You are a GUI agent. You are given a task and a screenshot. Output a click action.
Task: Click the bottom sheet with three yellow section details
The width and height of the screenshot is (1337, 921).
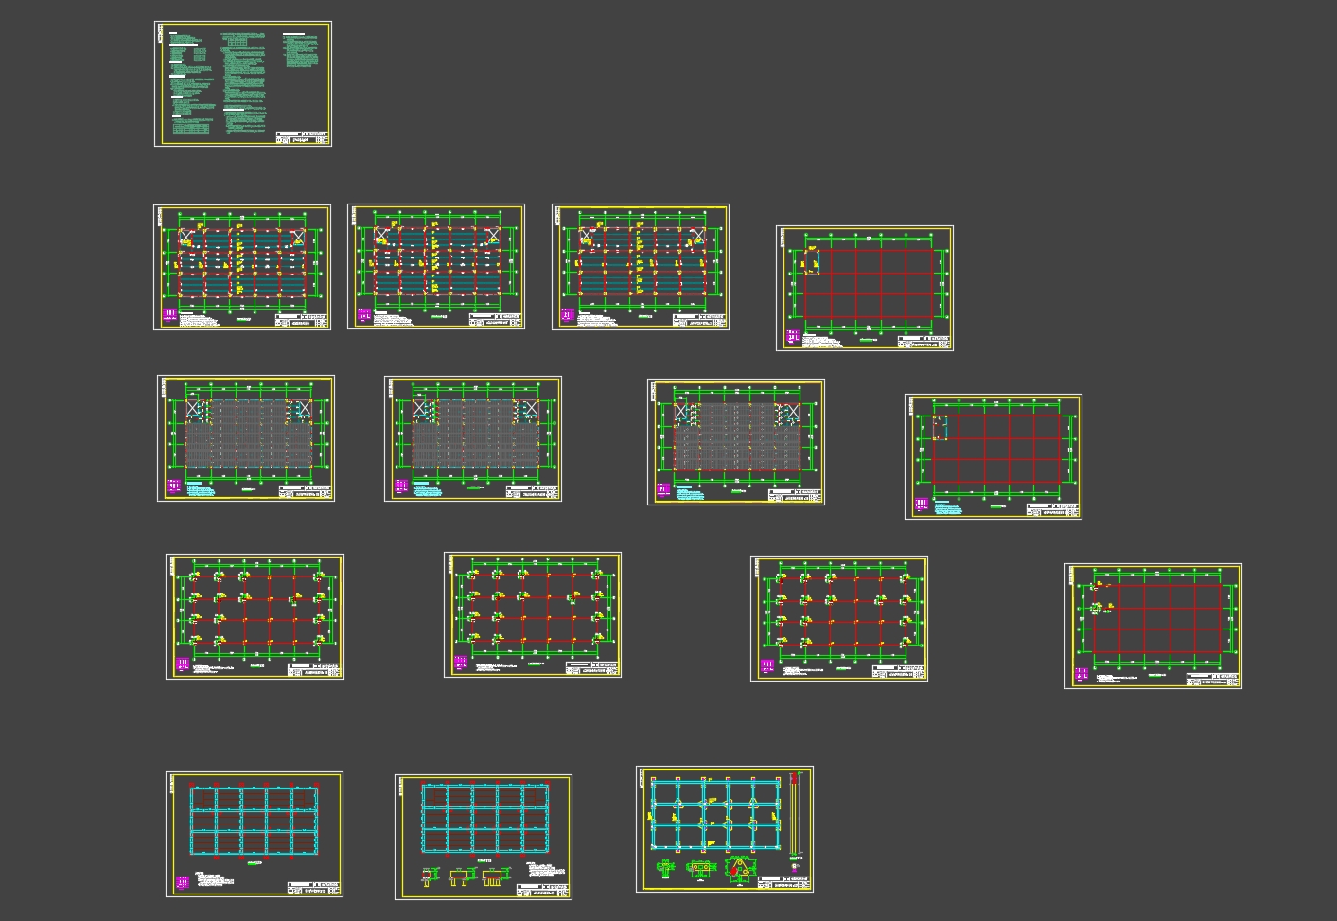click(484, 833)
